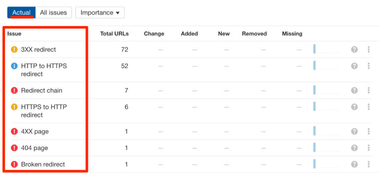Open the three-dot menu for Broken redirect
The width and height of the screenshot is (379, 173).
tap(368, 164)
